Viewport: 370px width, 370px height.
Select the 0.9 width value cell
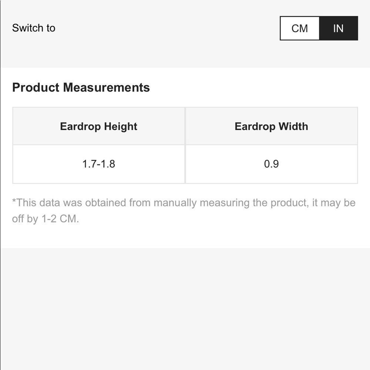(x=271, y=164)
